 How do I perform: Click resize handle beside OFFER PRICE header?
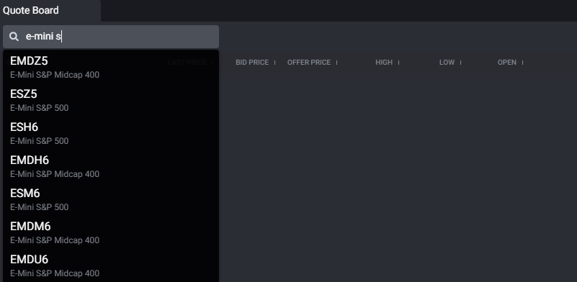point(336,63)
